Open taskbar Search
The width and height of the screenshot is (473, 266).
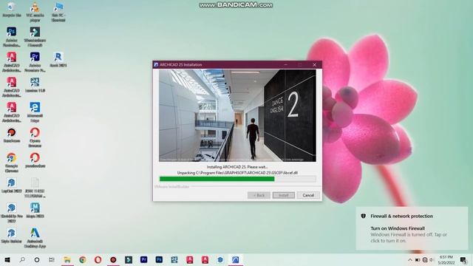(22, 259)
